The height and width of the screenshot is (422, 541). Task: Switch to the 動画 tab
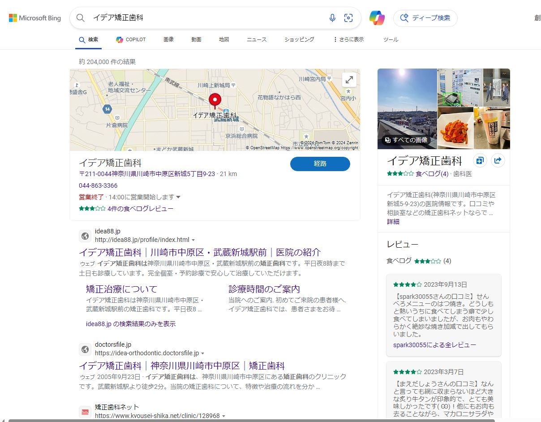coord(196,39)
